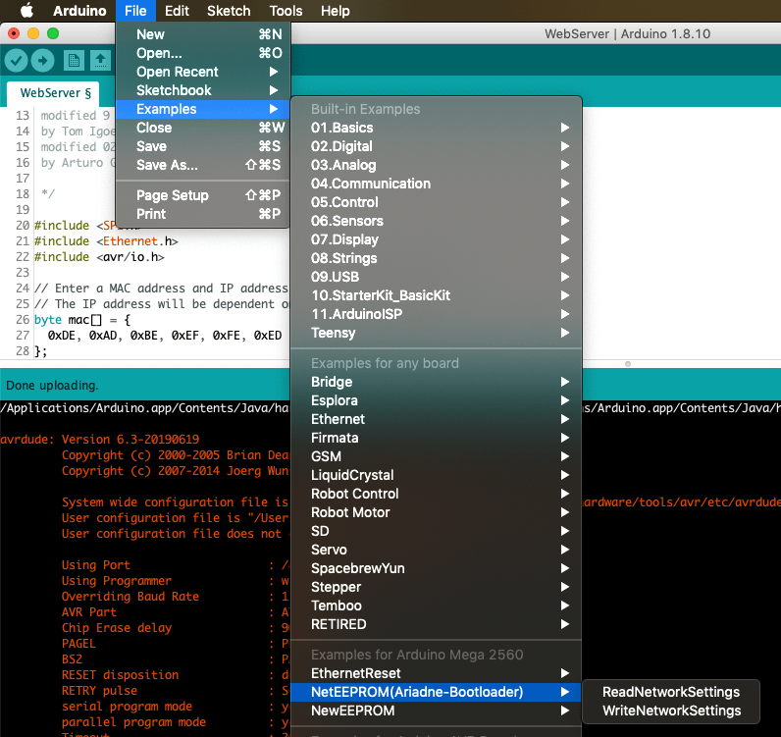Screen dimensions: 781x737
Task: Select ReadNetworkSettings example
Action: [x=671, y=692]
